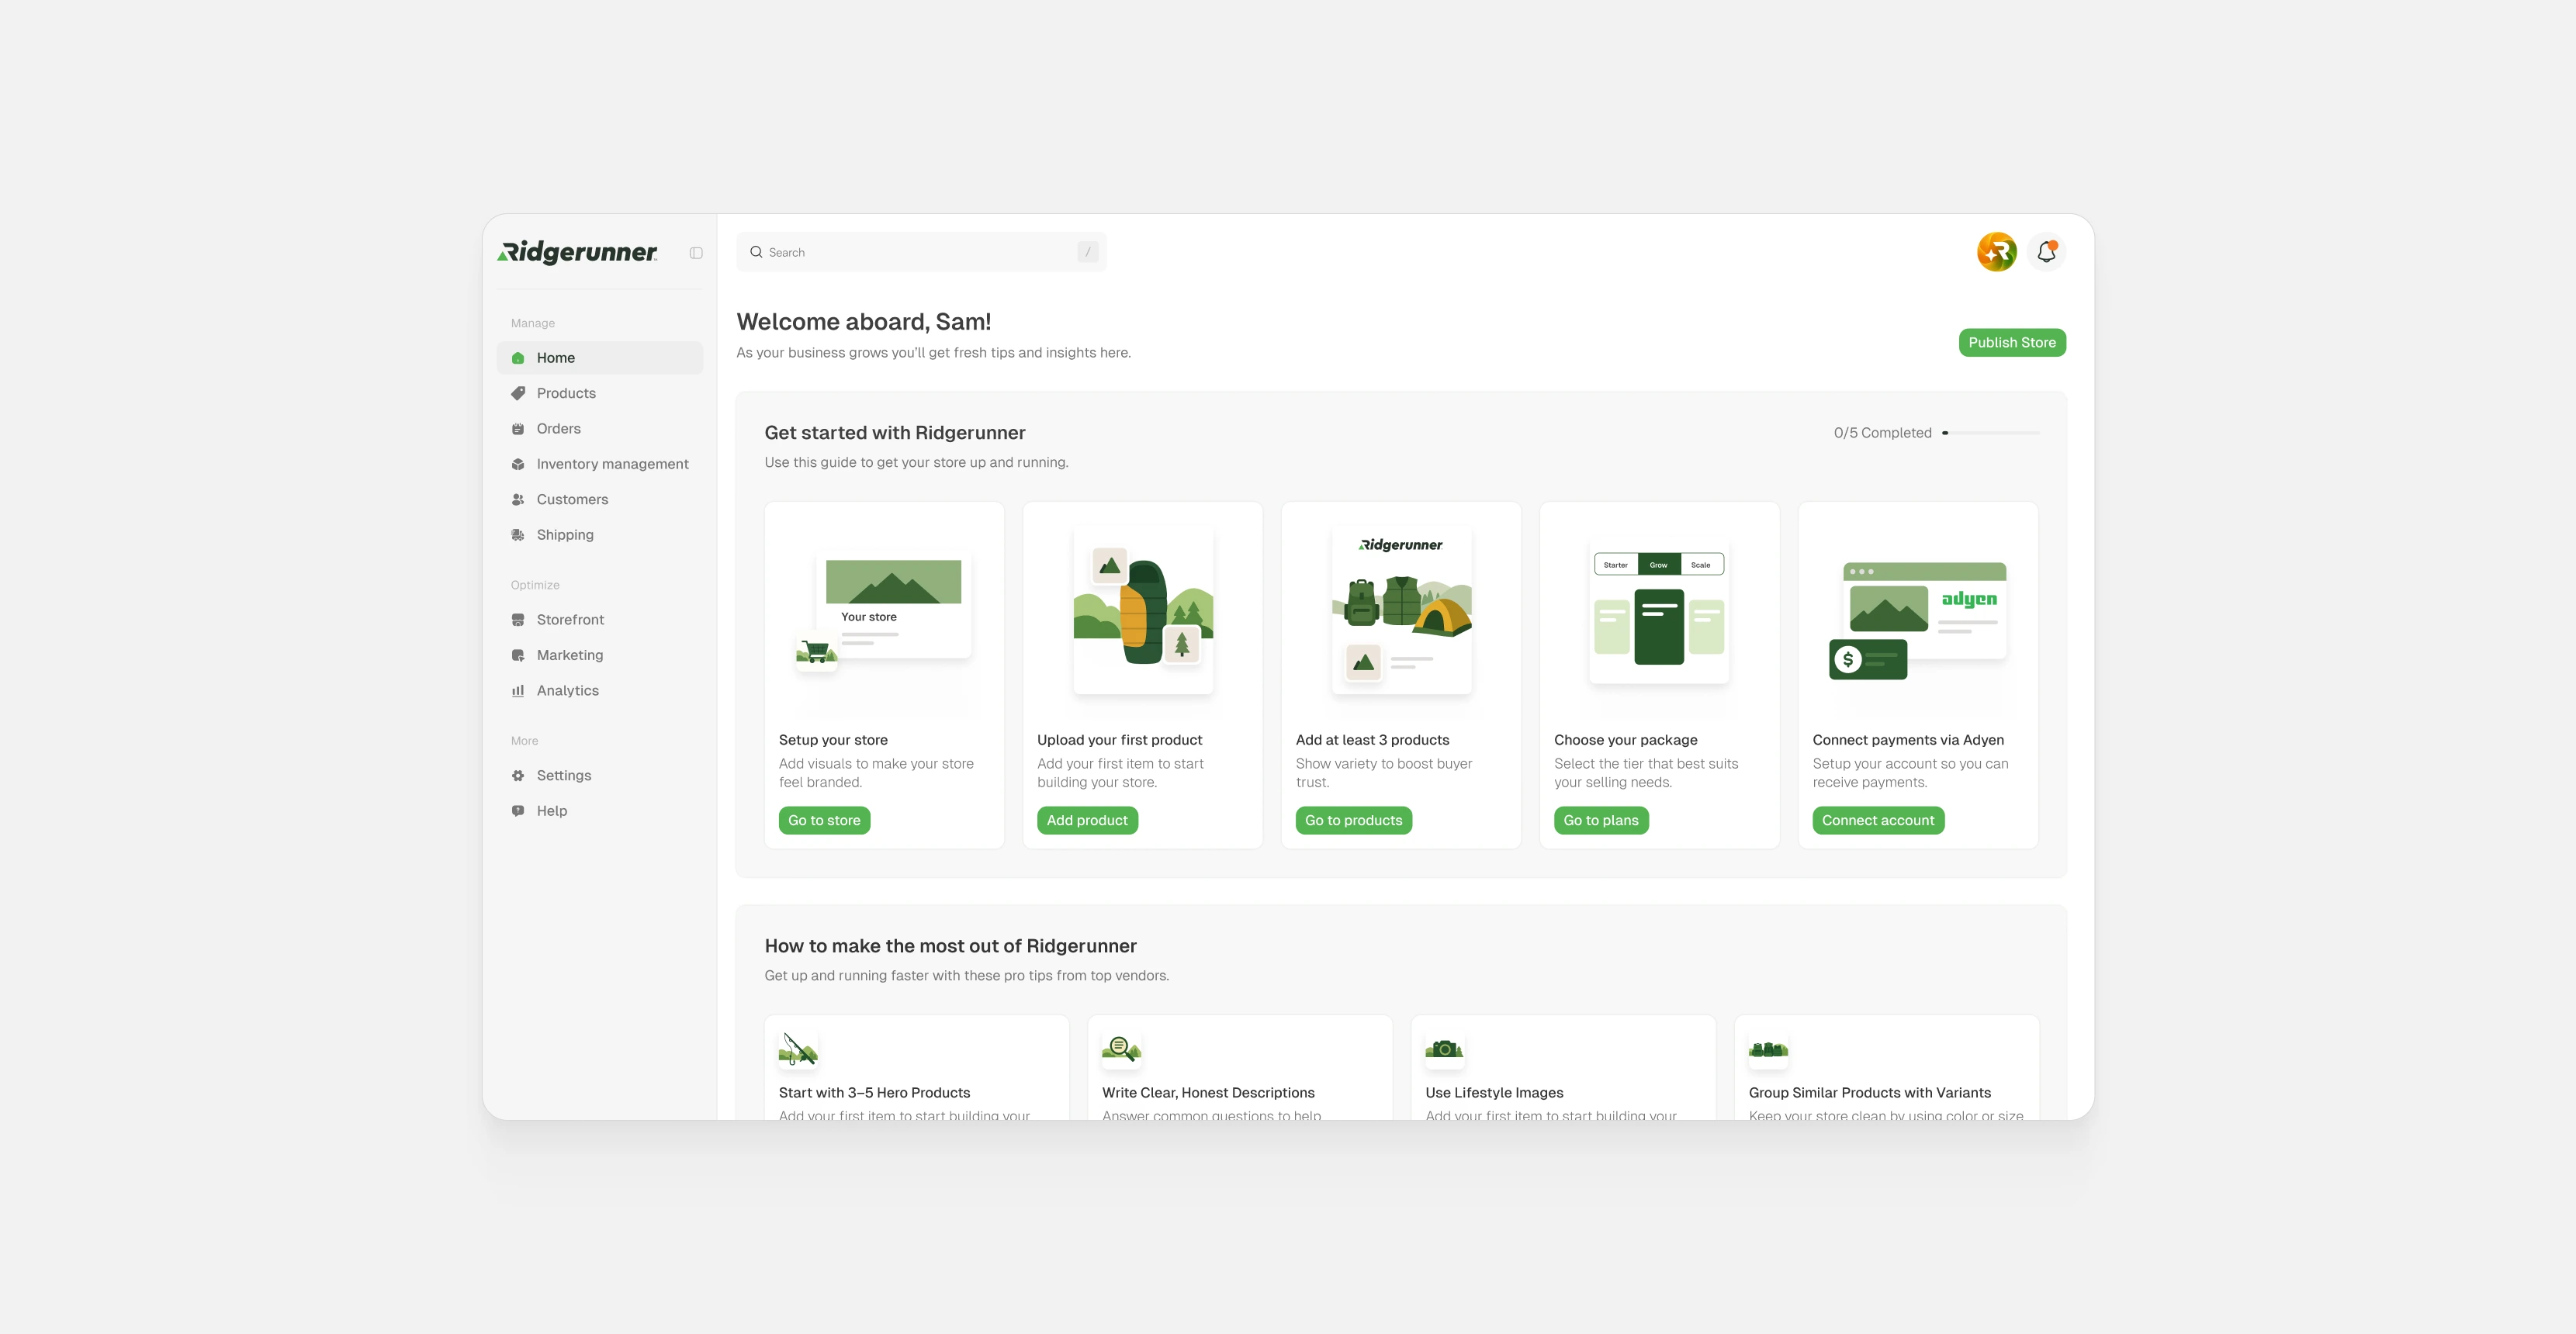Click the Setup your store illustration
Image resolution: width=2576 pixels, height=1334 pixels.
tap(884, 610)
